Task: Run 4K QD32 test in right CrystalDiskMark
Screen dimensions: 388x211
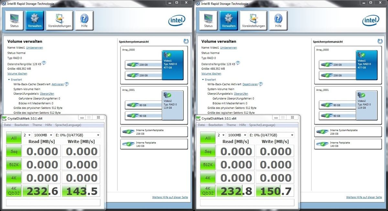Action: tap(208, 191)
